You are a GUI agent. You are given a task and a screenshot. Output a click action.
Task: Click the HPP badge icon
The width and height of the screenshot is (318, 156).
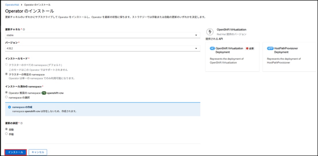pos(270,49)
